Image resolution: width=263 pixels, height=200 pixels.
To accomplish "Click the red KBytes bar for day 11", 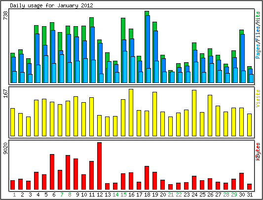I will (91, 175).
